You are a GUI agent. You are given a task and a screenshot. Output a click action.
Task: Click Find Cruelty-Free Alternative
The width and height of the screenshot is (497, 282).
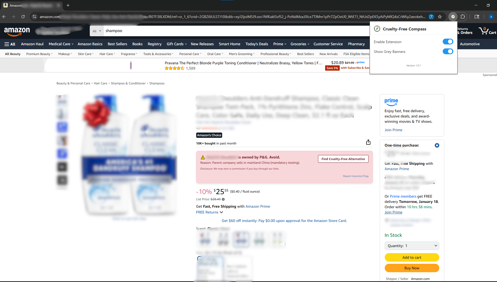[343, 159]
